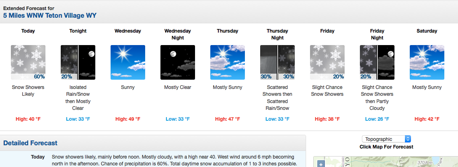Click Saturday's mostly sunny icon
Viewport: 458px width, 167px height.
coord(427,62)
